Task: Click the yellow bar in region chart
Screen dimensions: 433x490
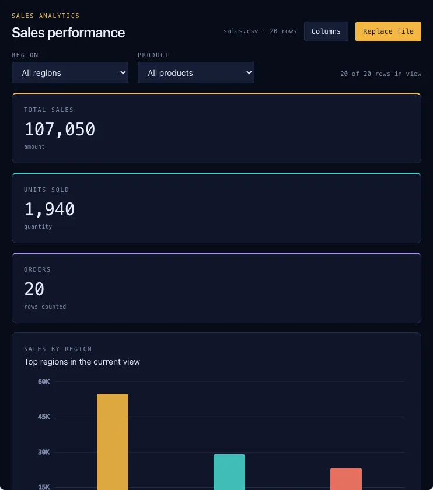Action: [x=113, y=442]
